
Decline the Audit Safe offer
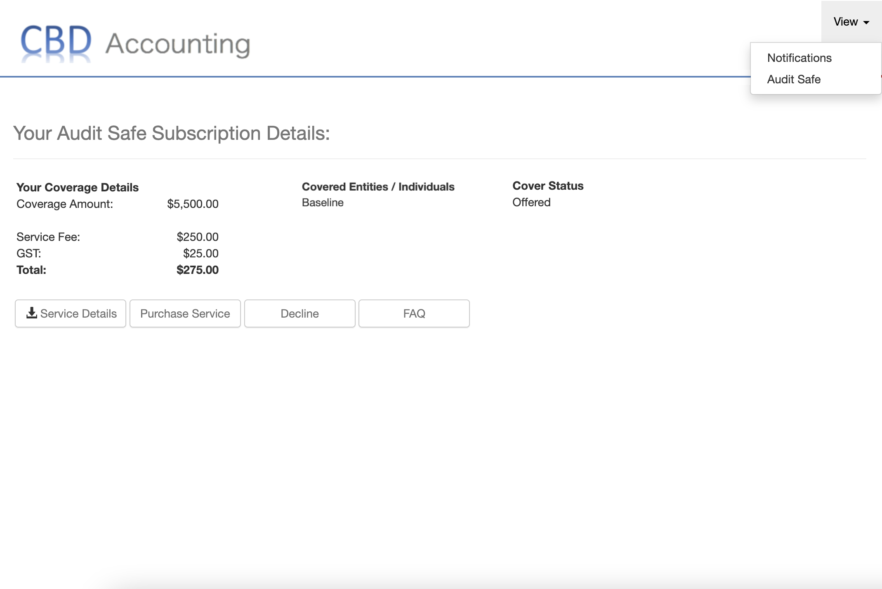[x=300, y=313]
